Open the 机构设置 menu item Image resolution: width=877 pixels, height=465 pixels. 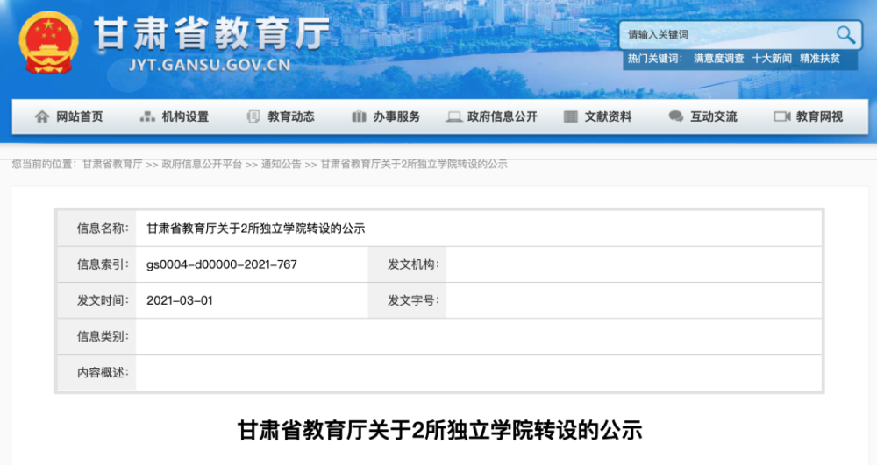click(185, 116)
